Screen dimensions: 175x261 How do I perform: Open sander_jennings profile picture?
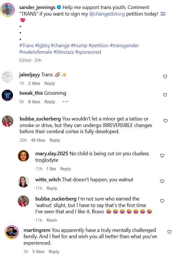[x=7, y=10]
